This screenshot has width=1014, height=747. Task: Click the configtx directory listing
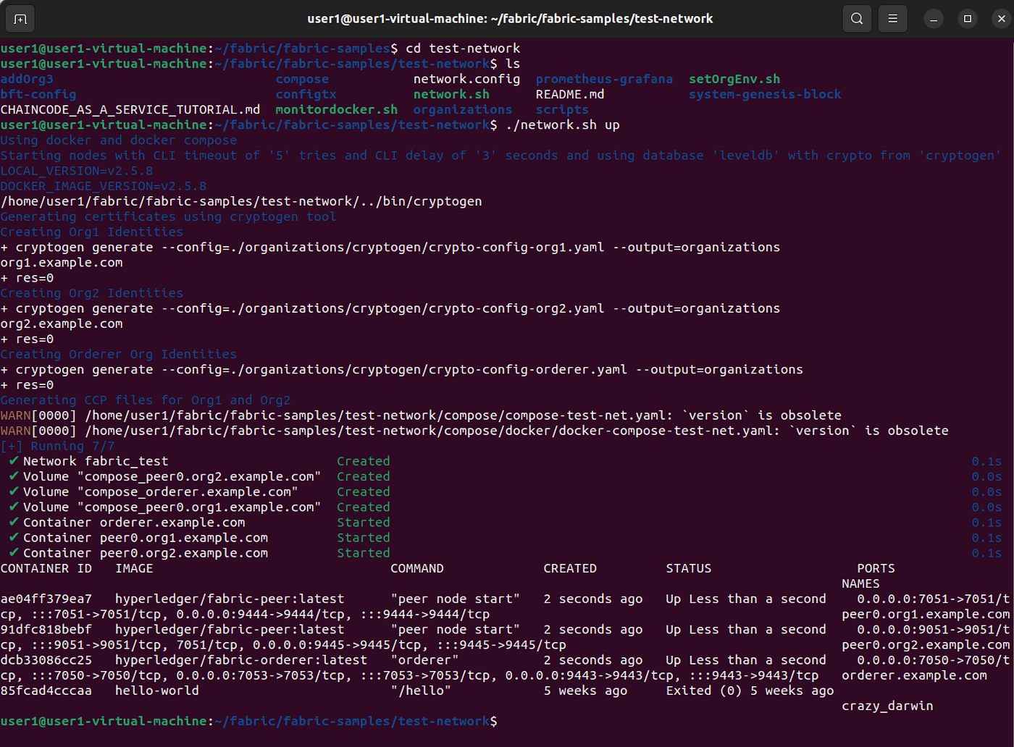coord(306,94)
